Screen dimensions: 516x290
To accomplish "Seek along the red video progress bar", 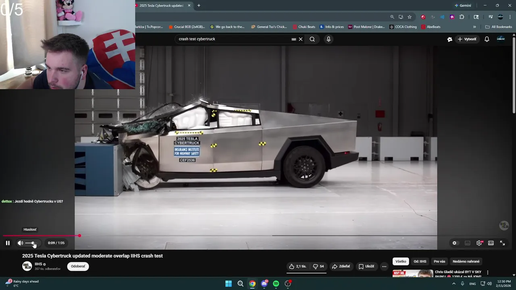I will (258, 236).
